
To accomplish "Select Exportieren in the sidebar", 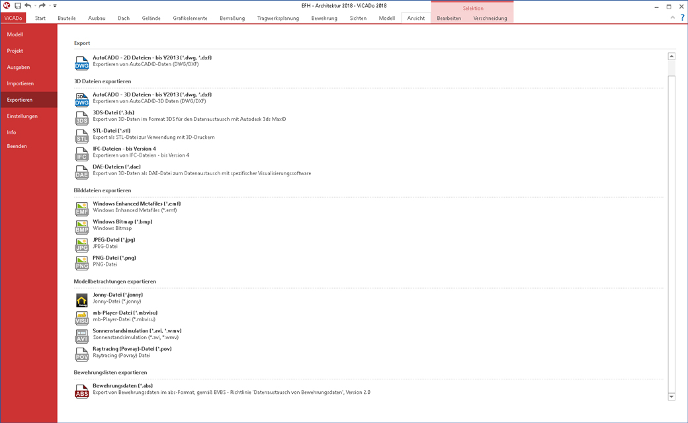I will coord(28,100).
